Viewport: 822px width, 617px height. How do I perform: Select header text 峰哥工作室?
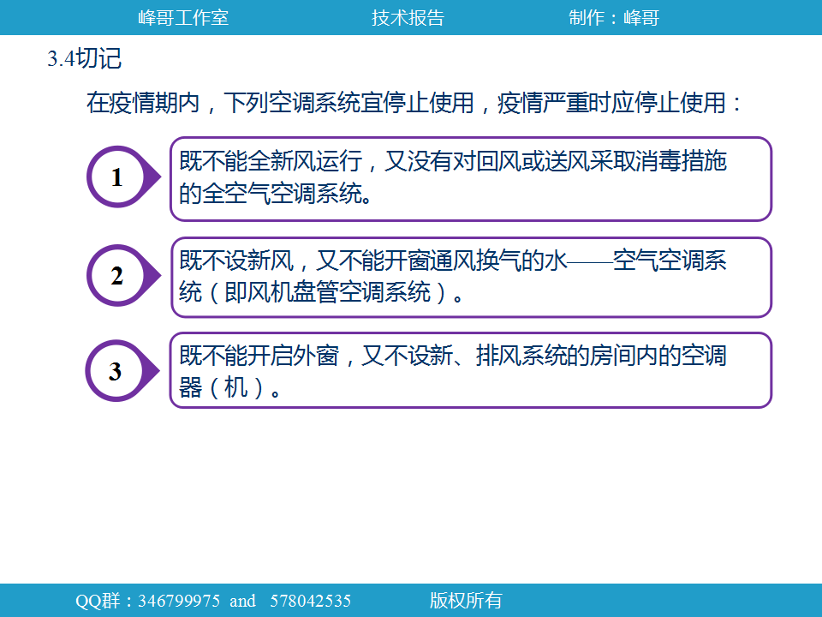tap(183, 18)
